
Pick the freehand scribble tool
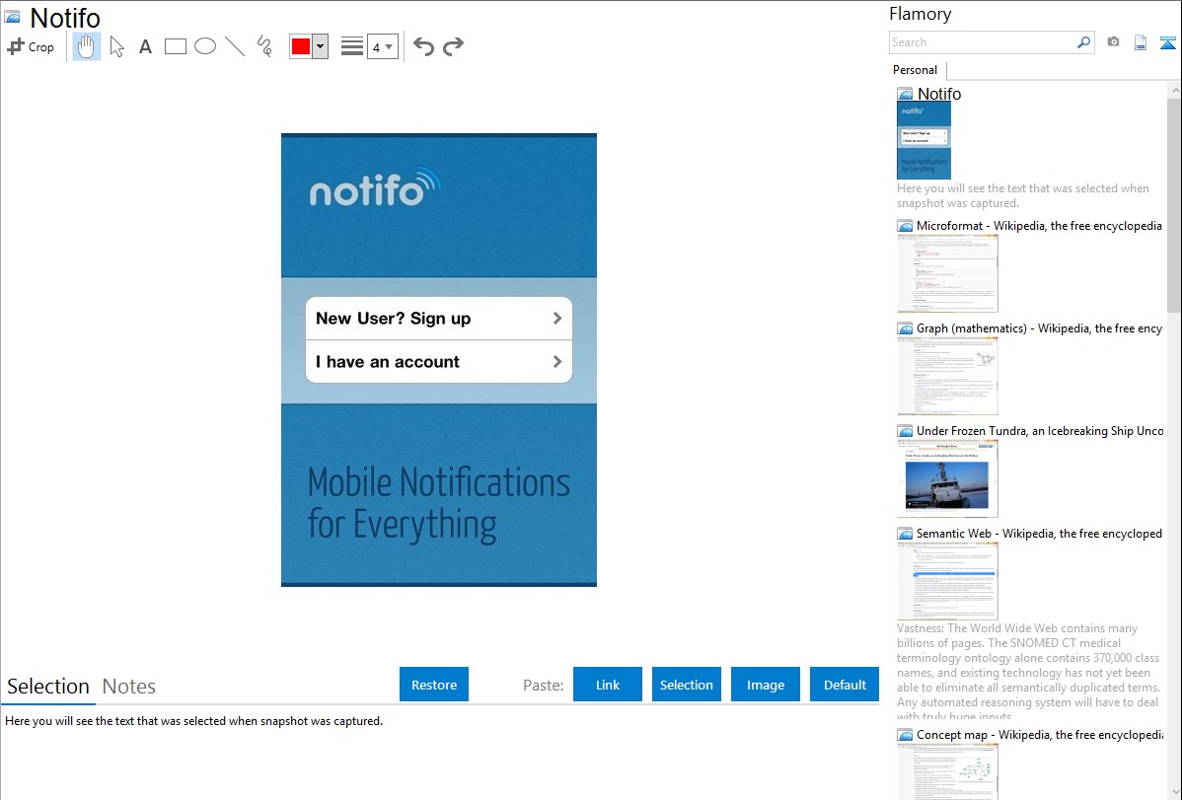264,46
